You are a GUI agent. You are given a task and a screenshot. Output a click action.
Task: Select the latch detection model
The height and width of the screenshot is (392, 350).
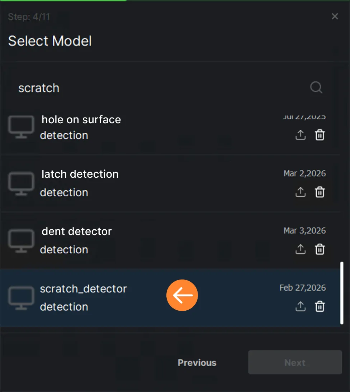point(170,184)
